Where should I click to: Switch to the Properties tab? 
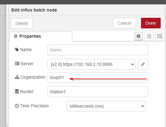point(41,36)
